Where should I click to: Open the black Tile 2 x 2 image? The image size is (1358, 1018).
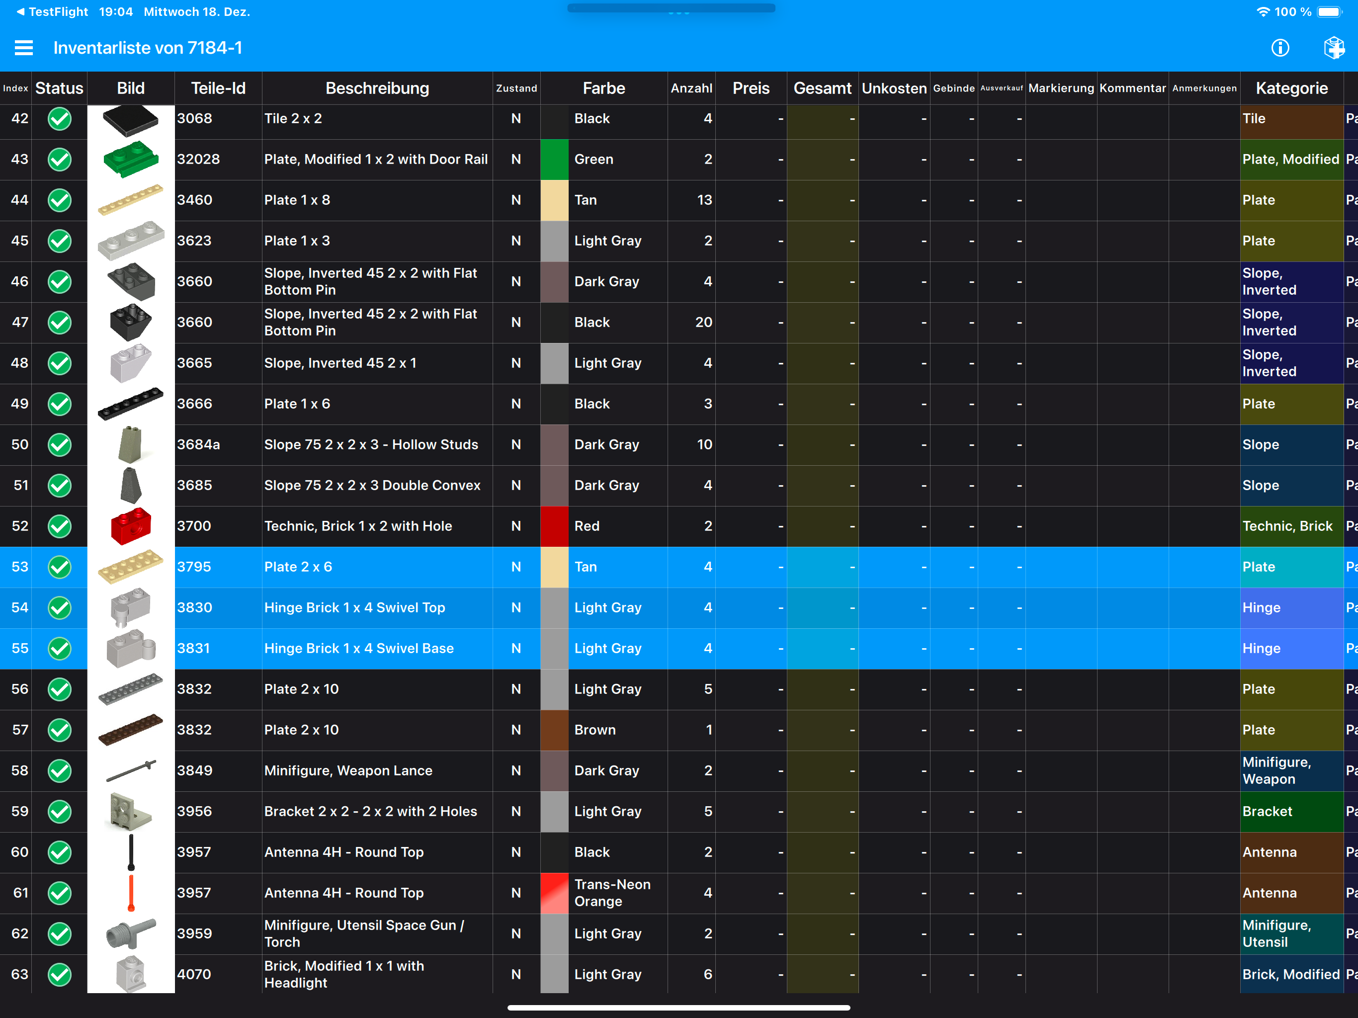pyautogui.click(x=131, y=120)
